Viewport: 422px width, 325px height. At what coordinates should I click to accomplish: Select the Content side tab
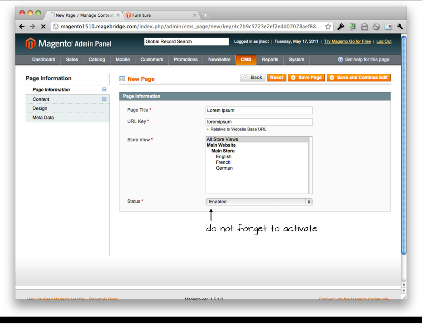point(67,99)
